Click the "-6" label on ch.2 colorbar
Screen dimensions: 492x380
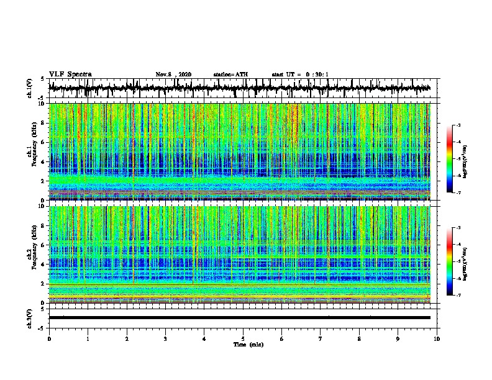tap(458, 278)
